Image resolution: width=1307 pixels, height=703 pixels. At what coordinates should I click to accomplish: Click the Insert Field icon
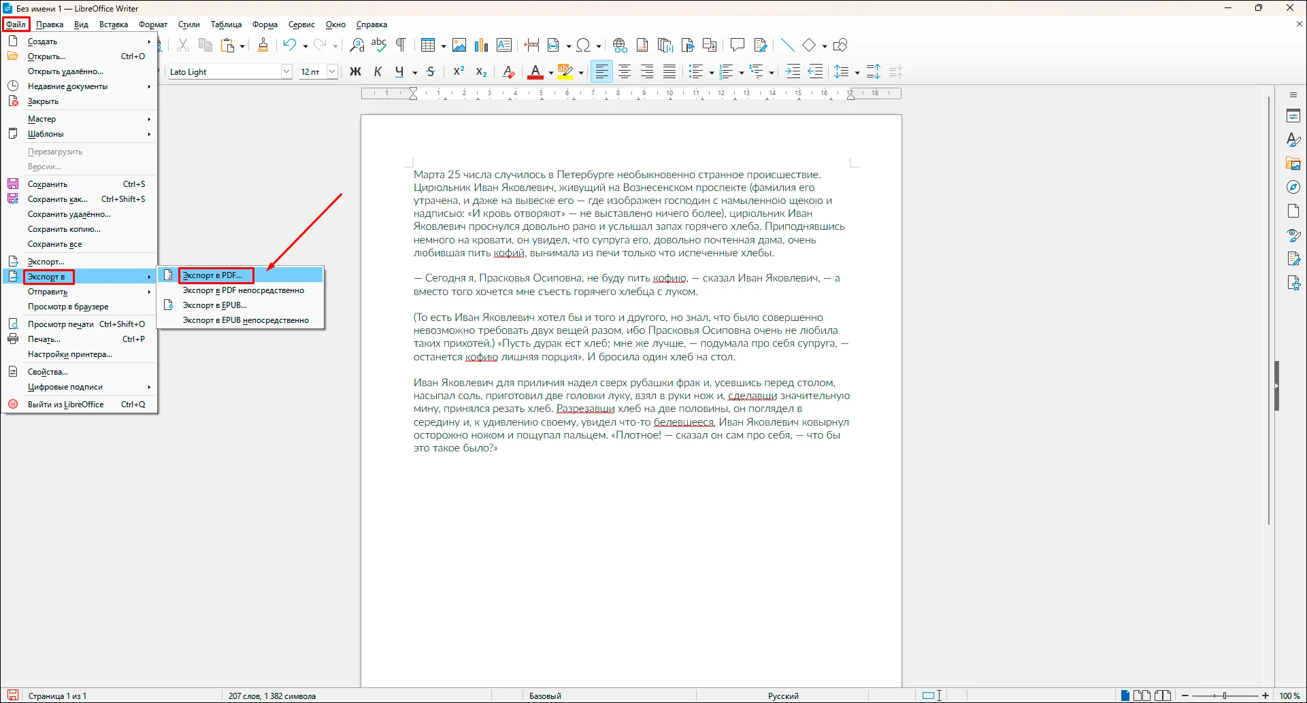(x=554, y=45)
